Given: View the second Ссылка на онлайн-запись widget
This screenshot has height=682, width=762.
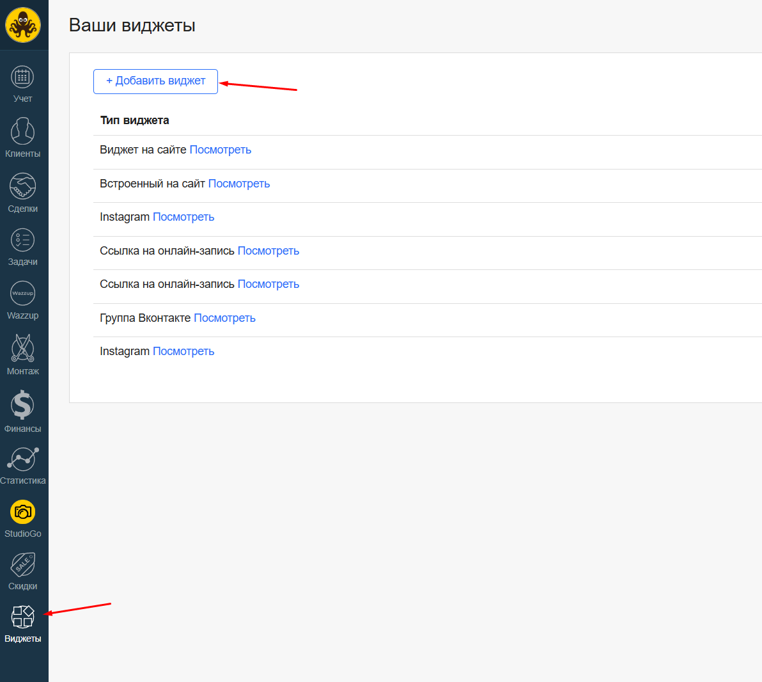Looking at the screenshot, I should click(268, 284).
